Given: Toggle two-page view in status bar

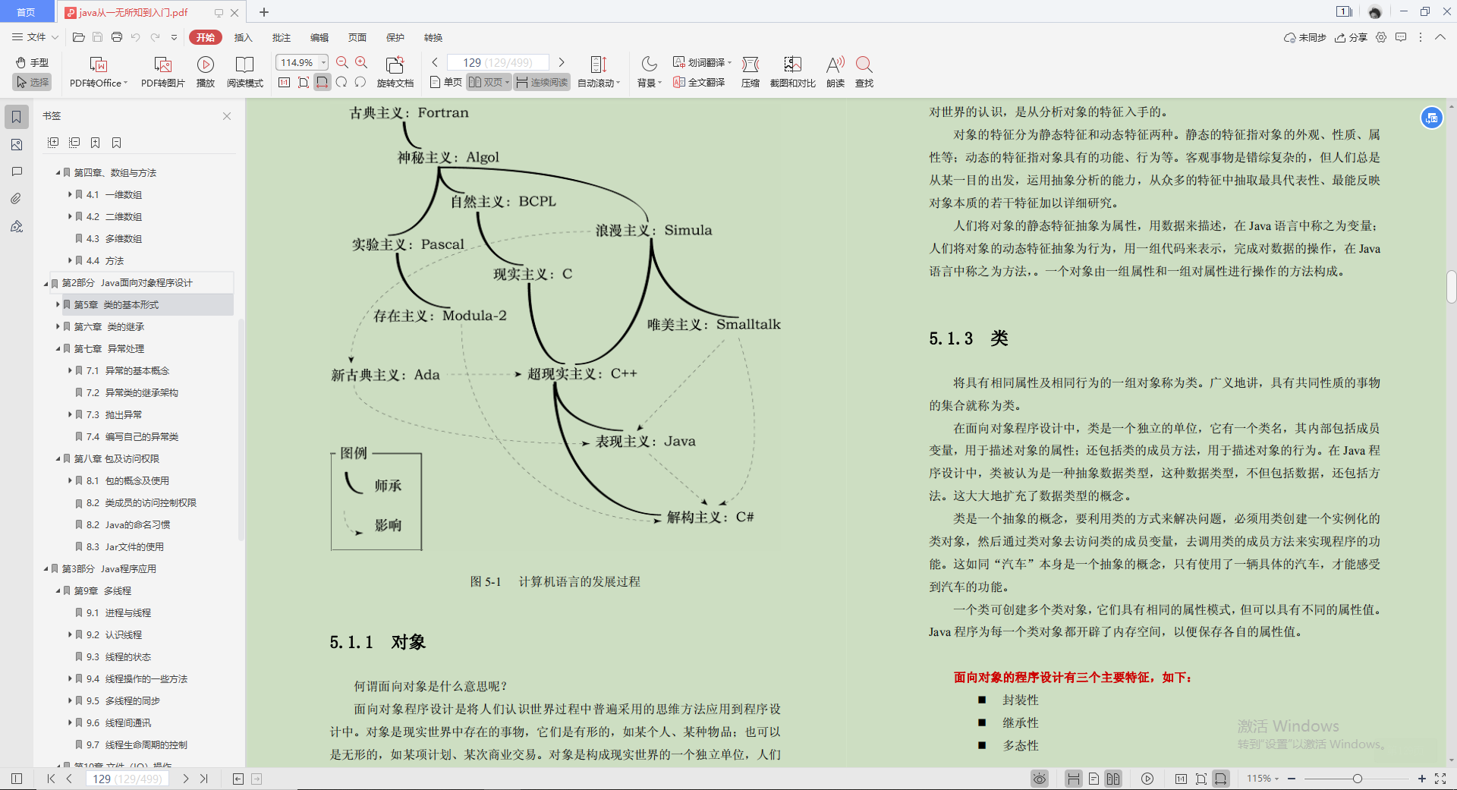Looking at the screenshot, I should coord(1113,779).
